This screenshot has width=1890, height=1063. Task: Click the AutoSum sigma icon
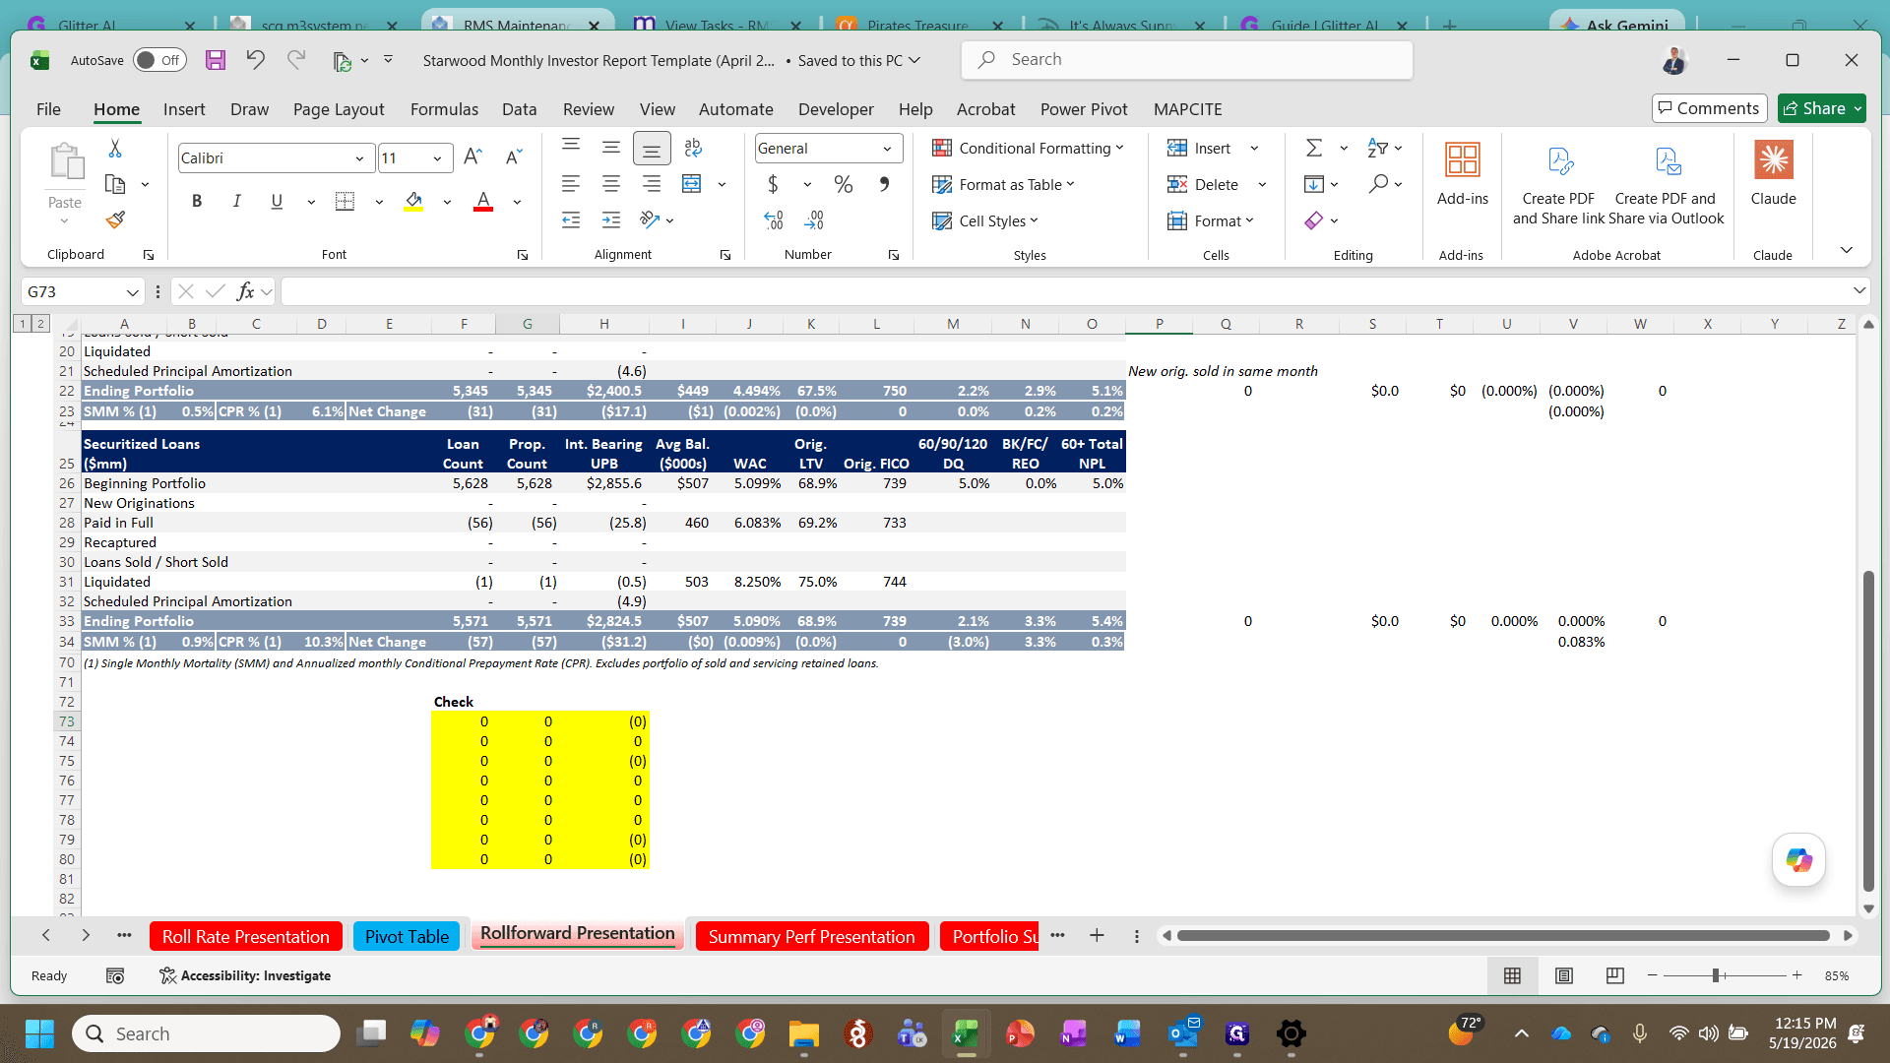1314,148
